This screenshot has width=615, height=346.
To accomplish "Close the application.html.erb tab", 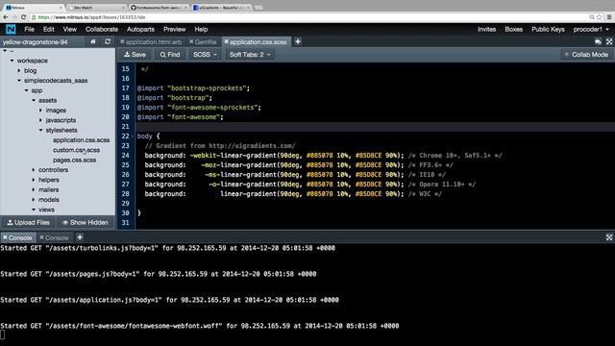I will (x=122, y=41).
